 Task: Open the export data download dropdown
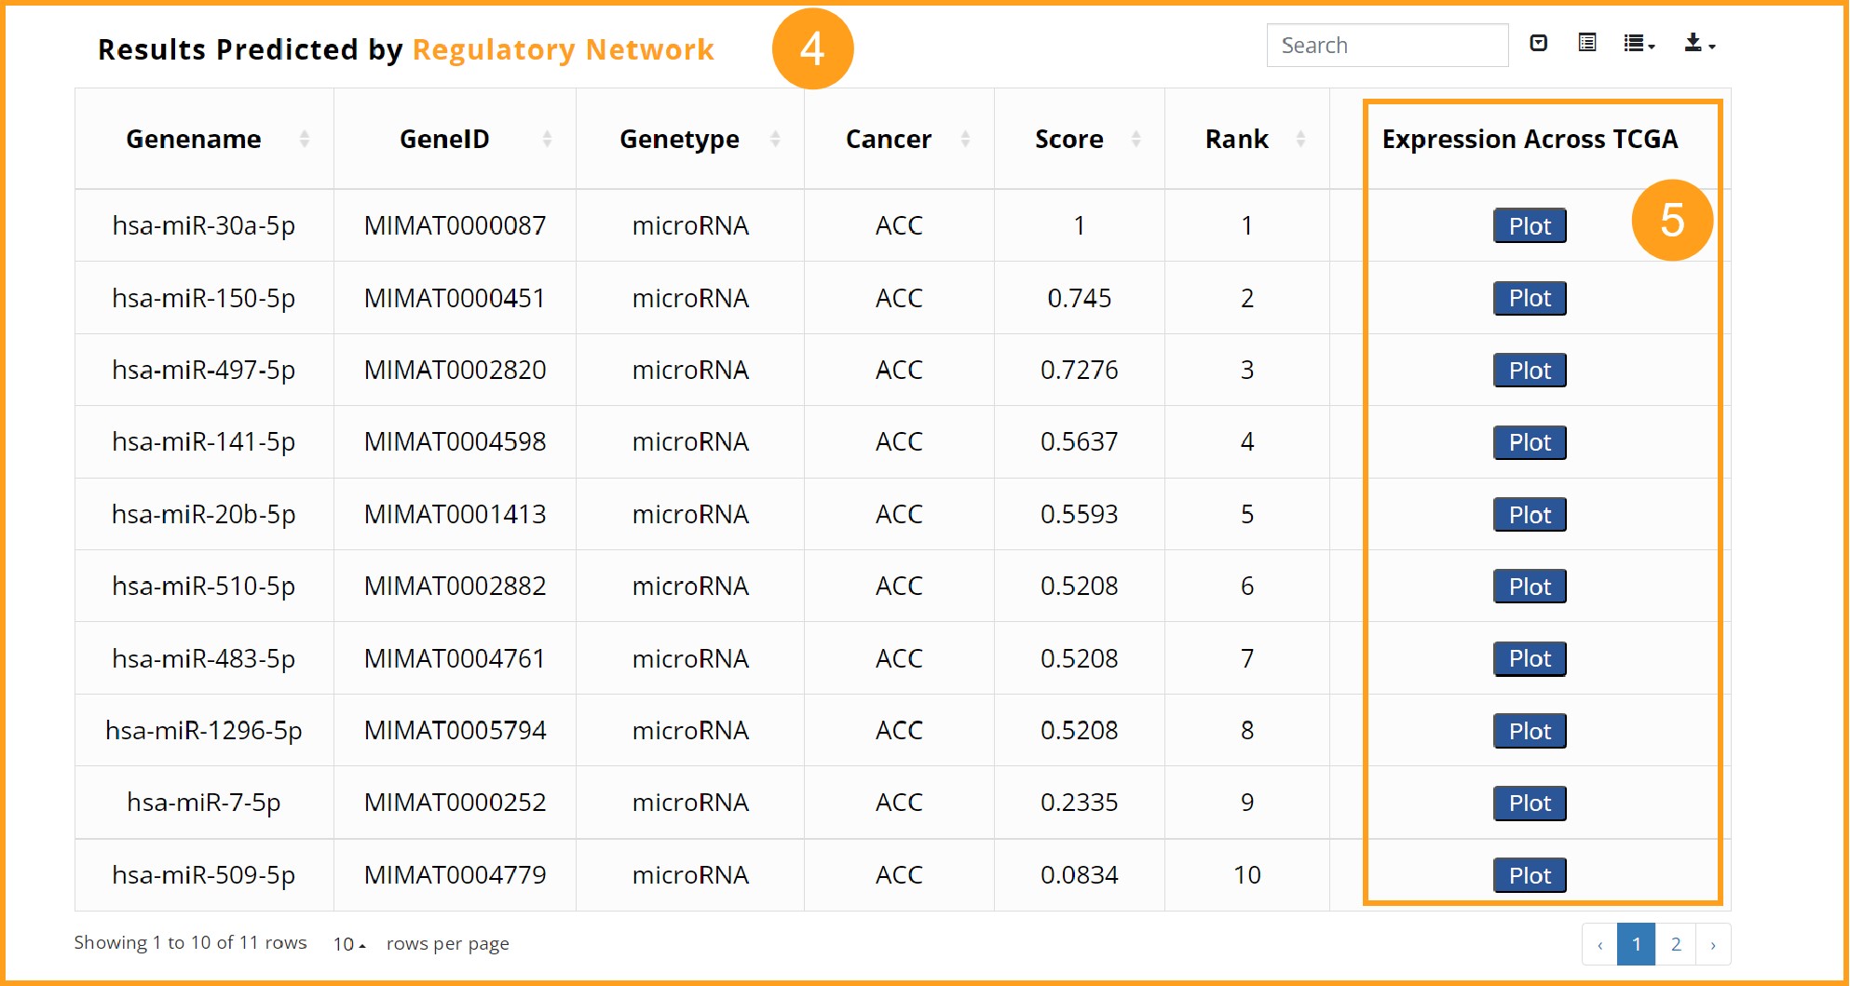tap(1699, 43)
